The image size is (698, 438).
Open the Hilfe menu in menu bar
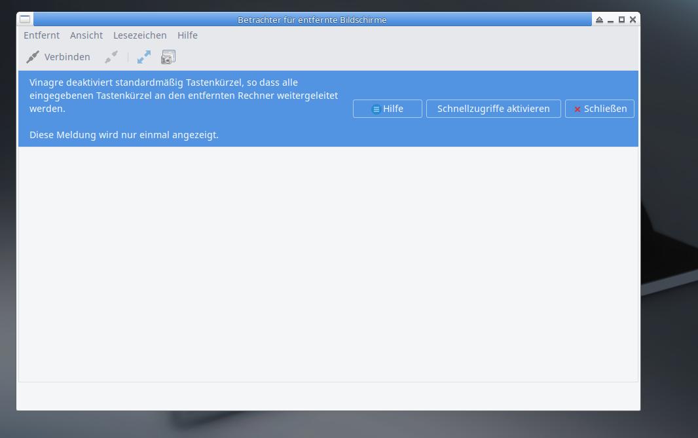pyautogui.click(x=187, y=35)
